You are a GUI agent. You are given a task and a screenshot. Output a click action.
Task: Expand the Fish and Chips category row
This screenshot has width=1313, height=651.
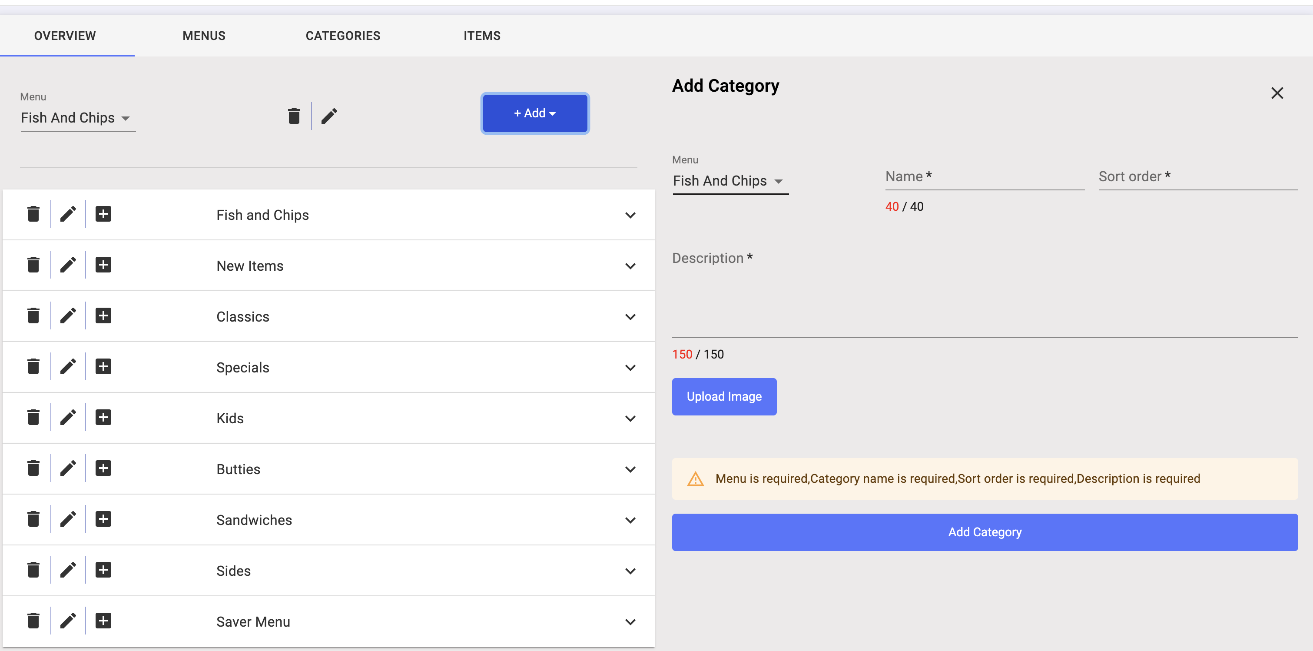click(630, 215)
